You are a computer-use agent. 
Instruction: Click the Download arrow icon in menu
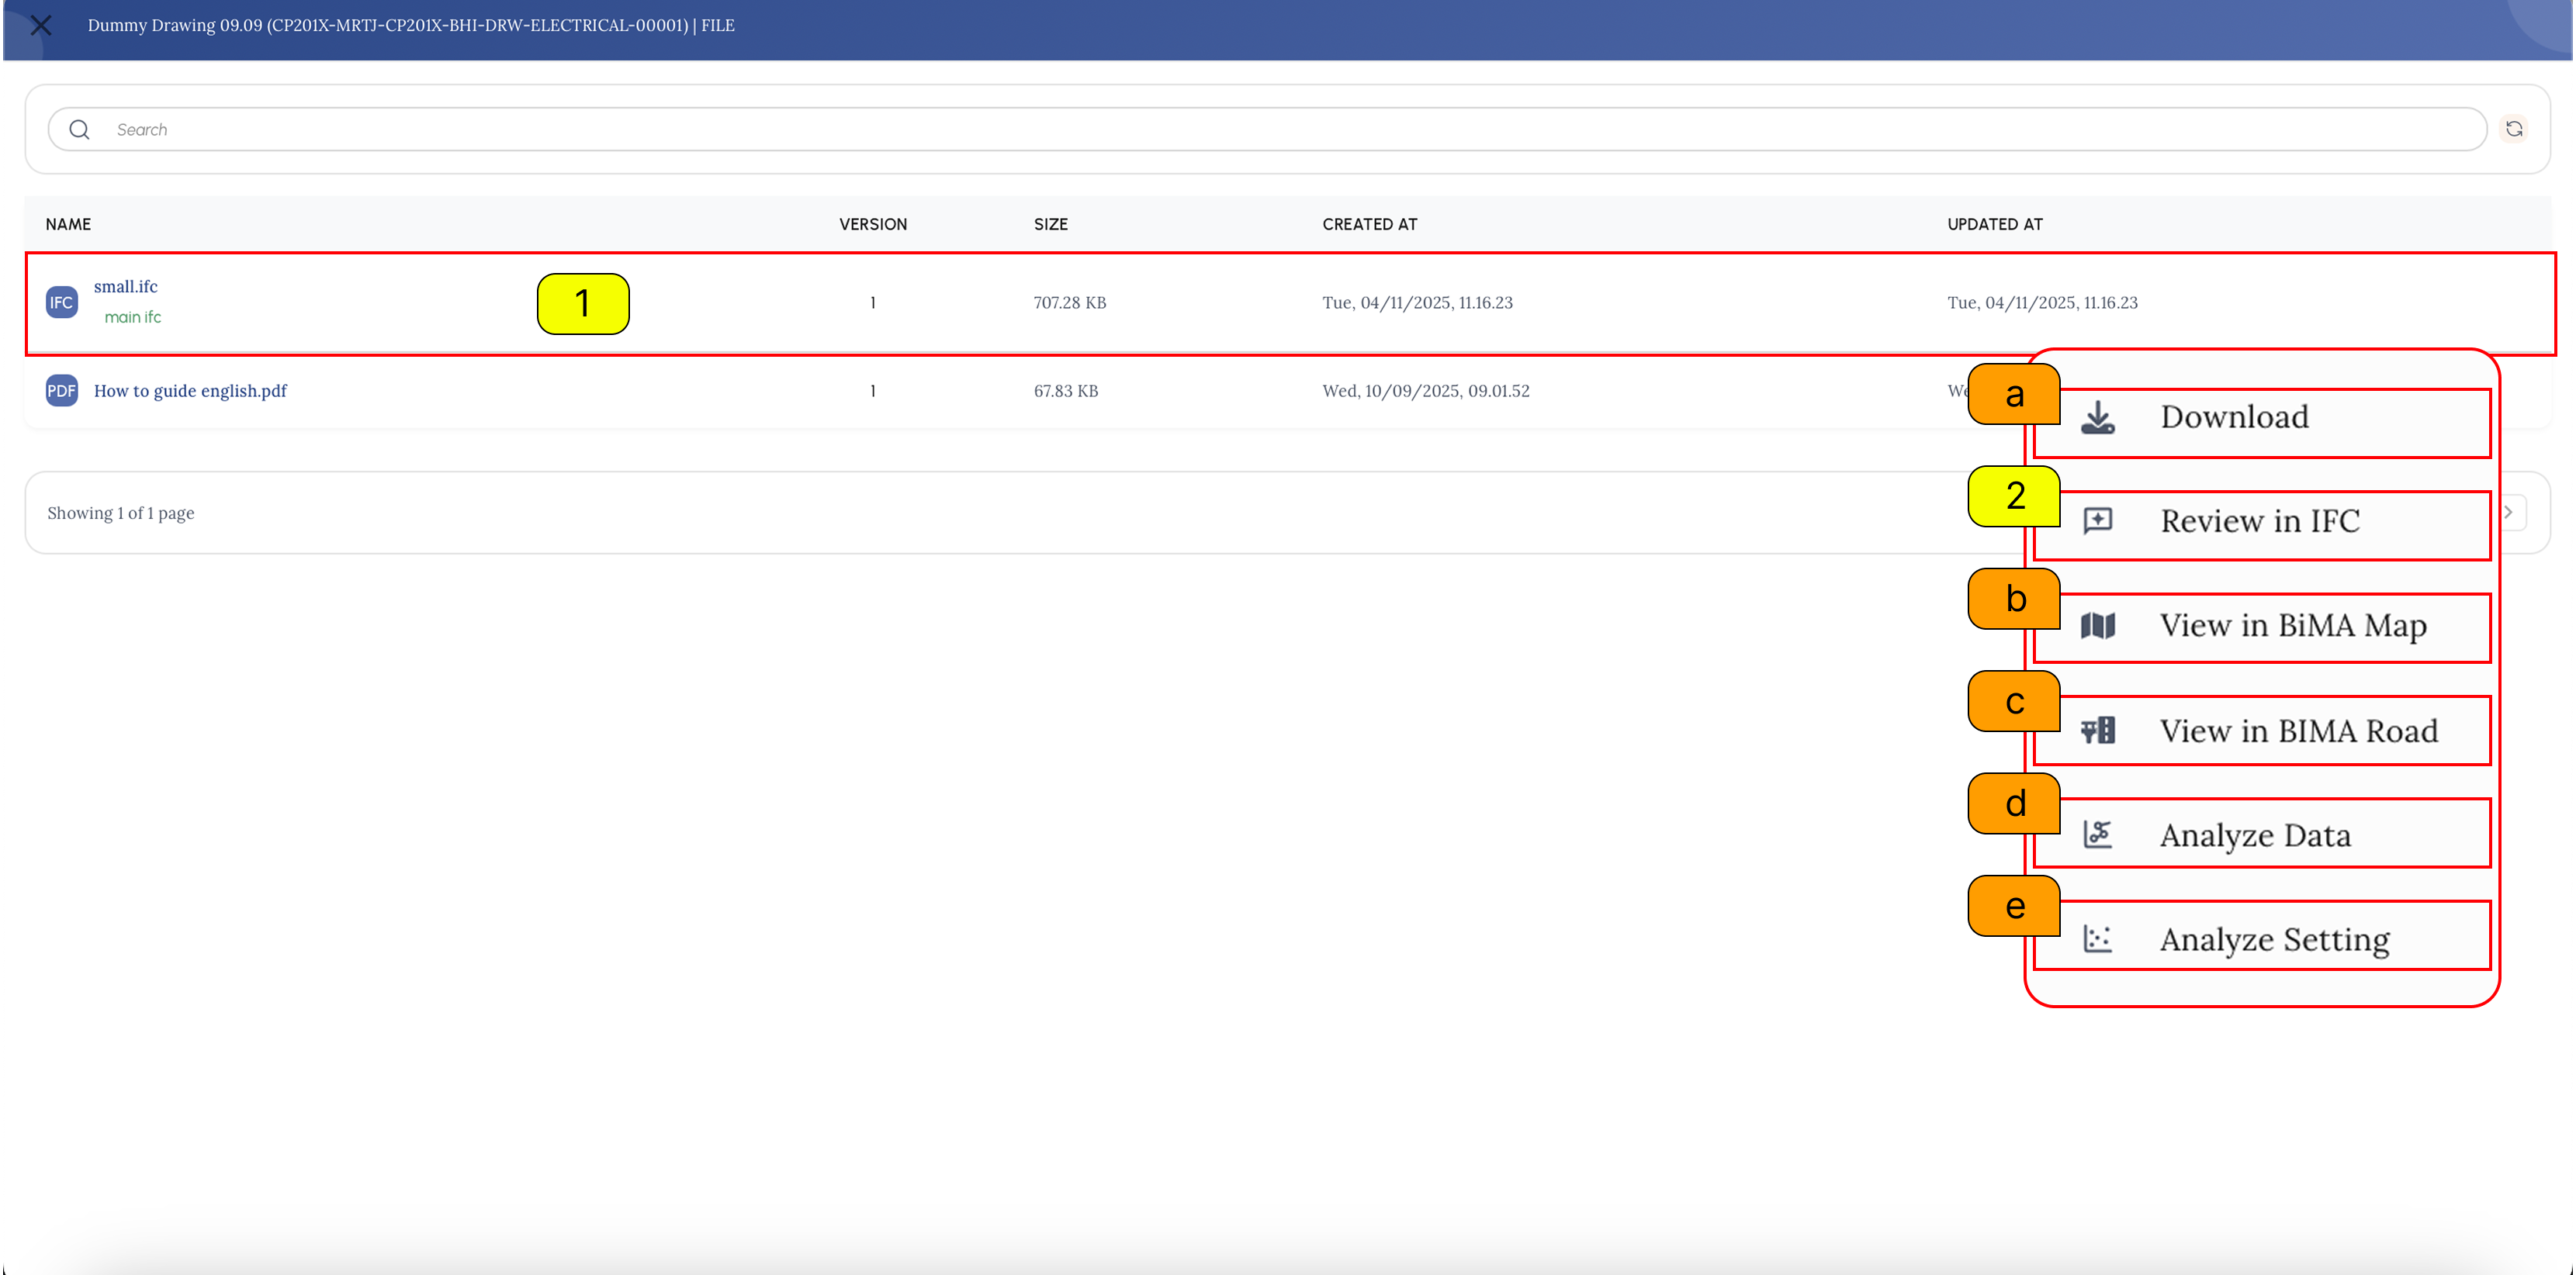(2097, 418)
